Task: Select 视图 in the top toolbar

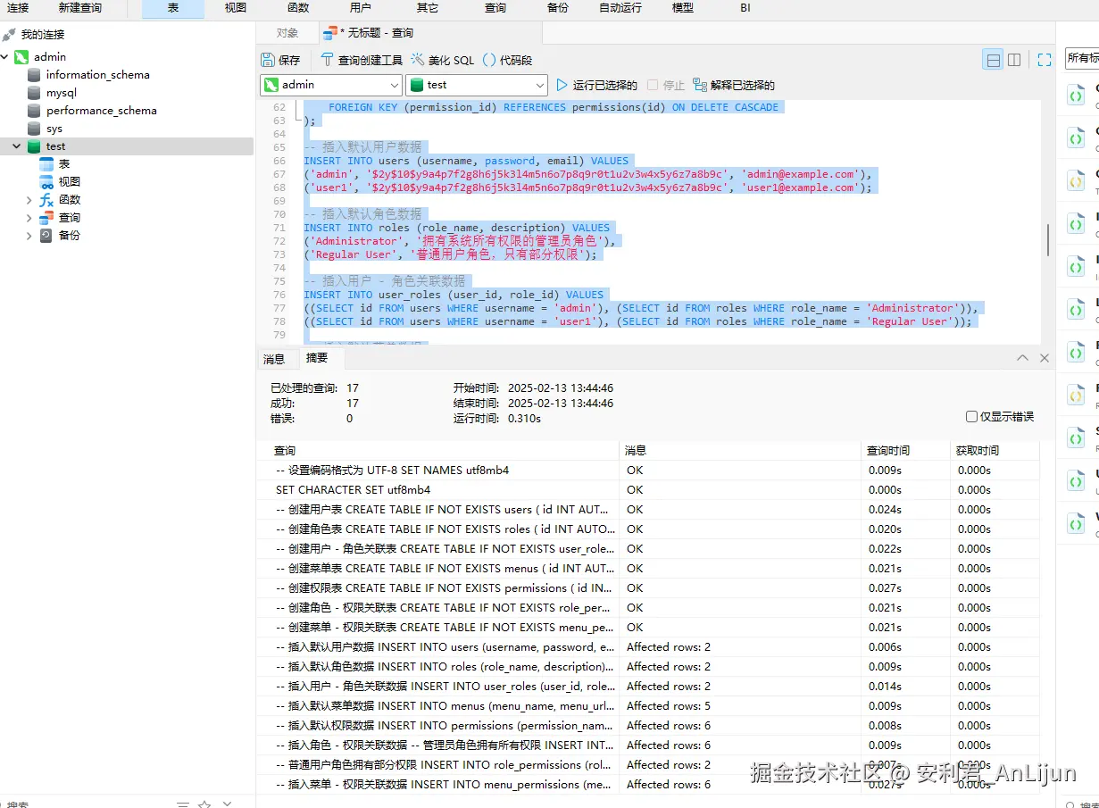Action: point(236,8)
